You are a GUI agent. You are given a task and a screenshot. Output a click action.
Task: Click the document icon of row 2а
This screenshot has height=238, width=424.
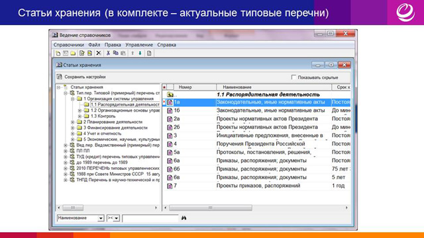coord(170,119)
